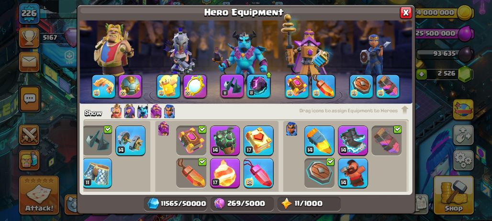Viewport: 492px width, 221px height.
Task: Select the Healing Tome golden book
Action: tap(258, 140)
